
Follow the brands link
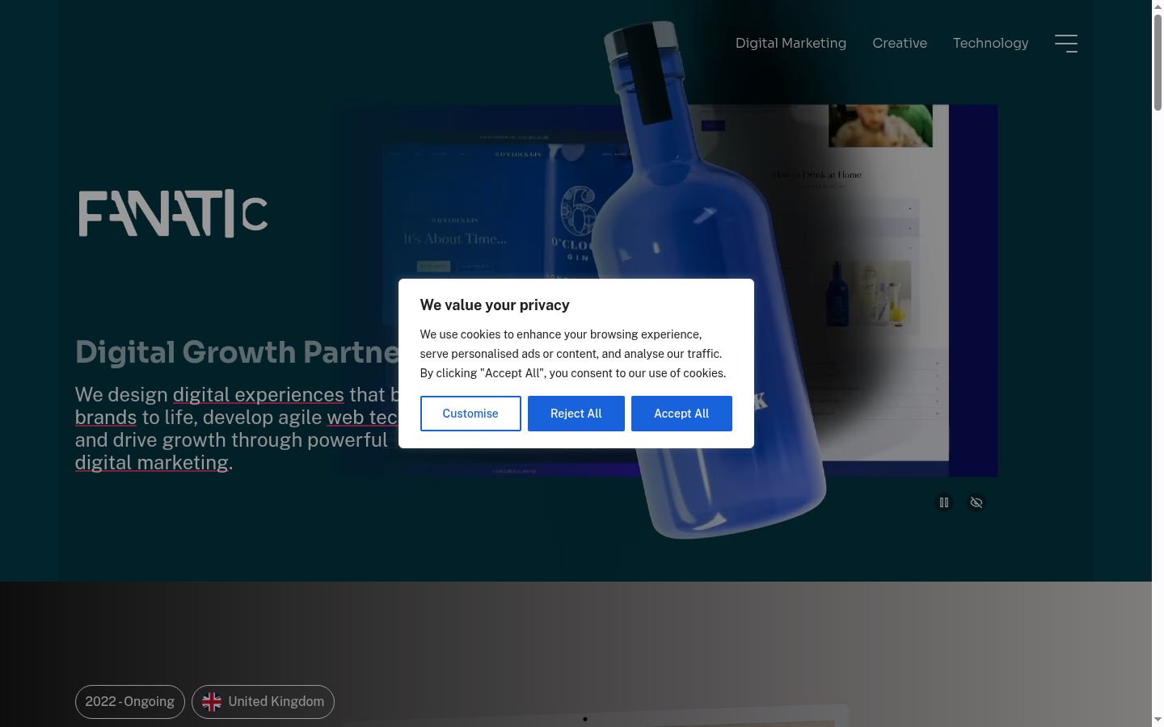106,417
